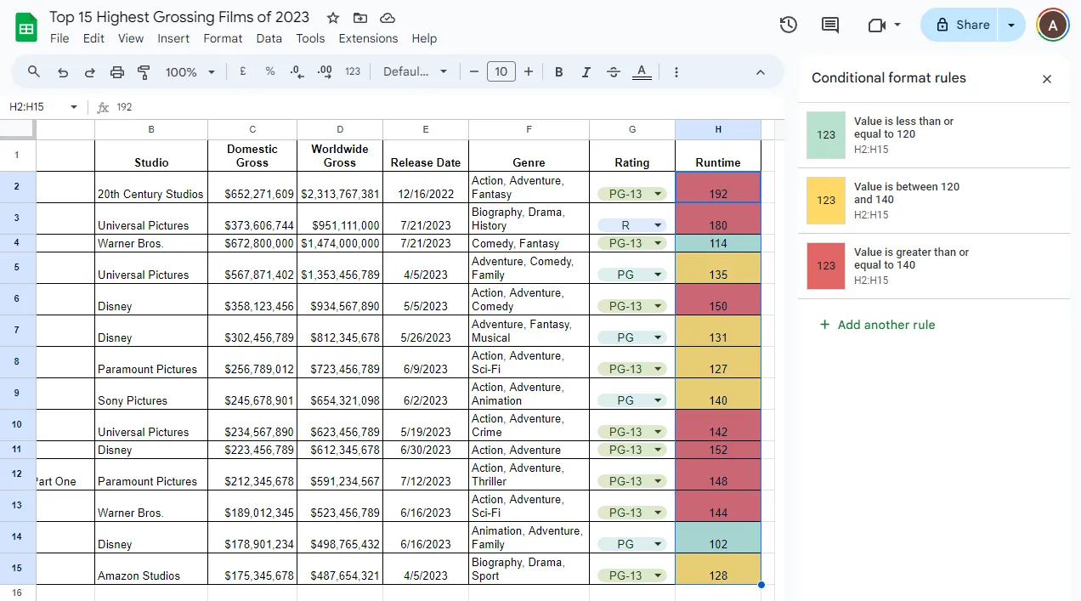Decrease decimal places

[297, 72]
